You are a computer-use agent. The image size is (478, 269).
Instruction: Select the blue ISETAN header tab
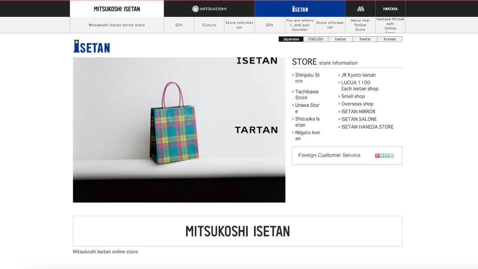300,9
